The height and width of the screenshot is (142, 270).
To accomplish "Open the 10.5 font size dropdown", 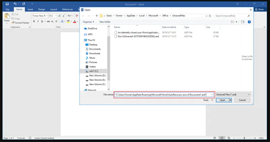I will tap(56, 16).
